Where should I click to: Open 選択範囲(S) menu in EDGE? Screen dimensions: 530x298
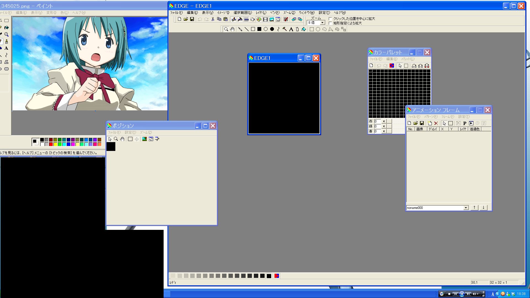[x=243, y=13]
